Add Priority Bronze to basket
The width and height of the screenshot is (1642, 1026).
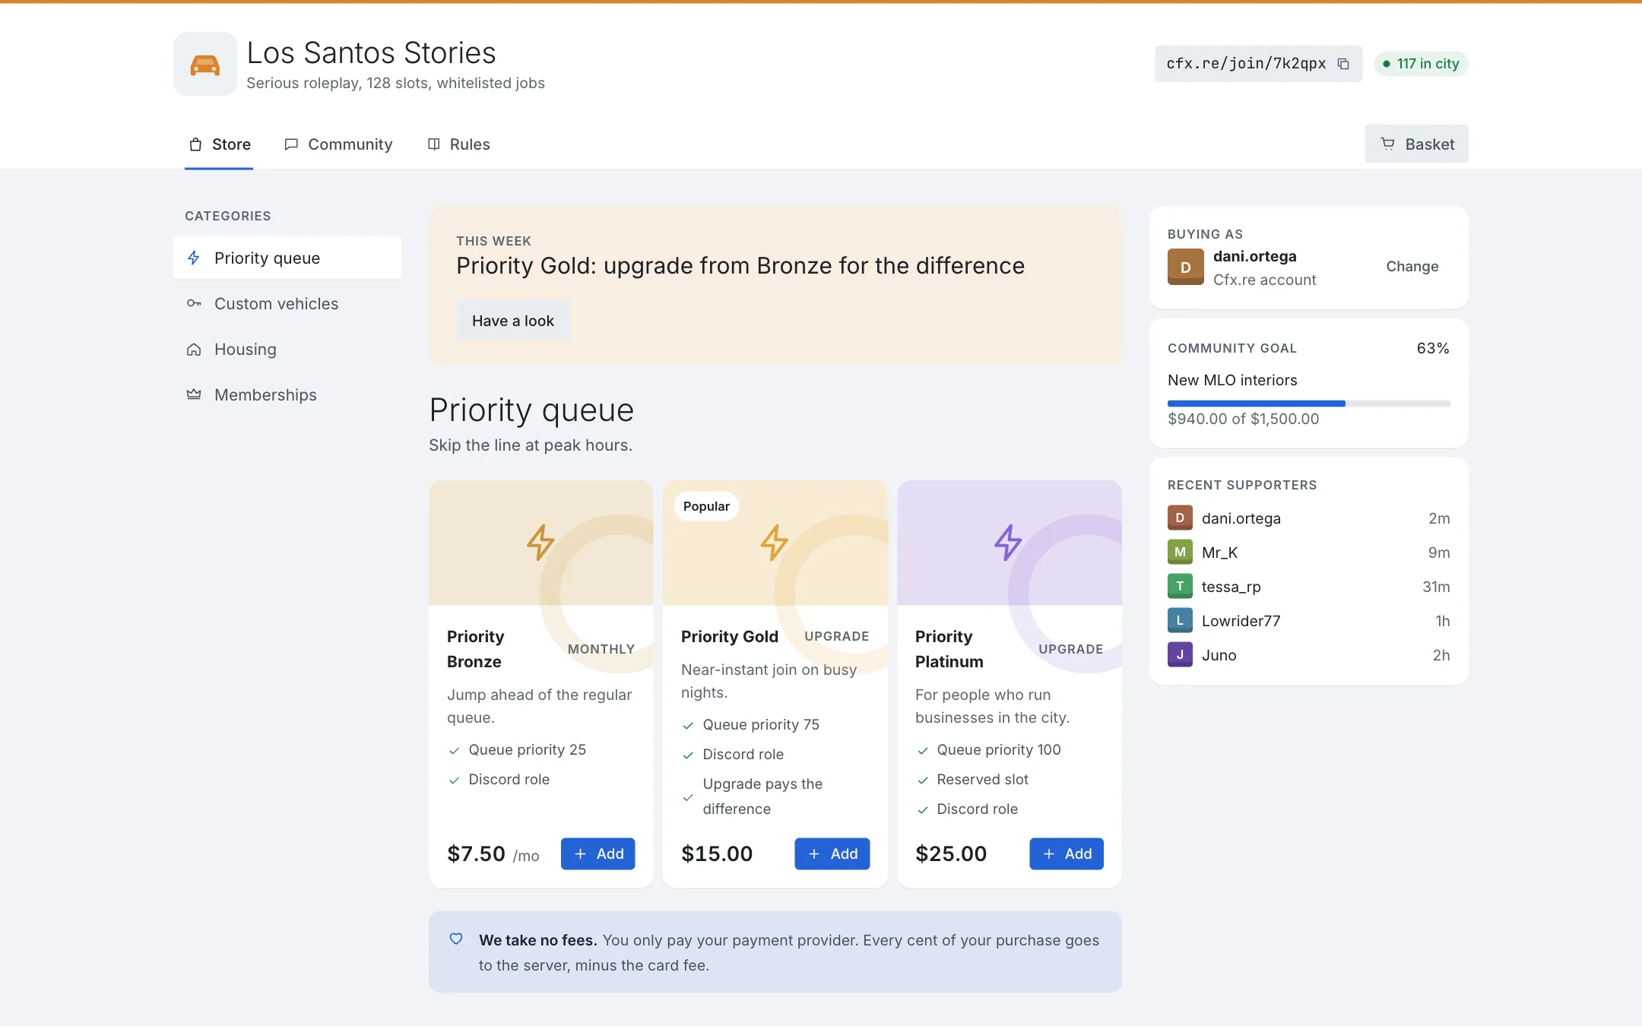coord(598,853)
